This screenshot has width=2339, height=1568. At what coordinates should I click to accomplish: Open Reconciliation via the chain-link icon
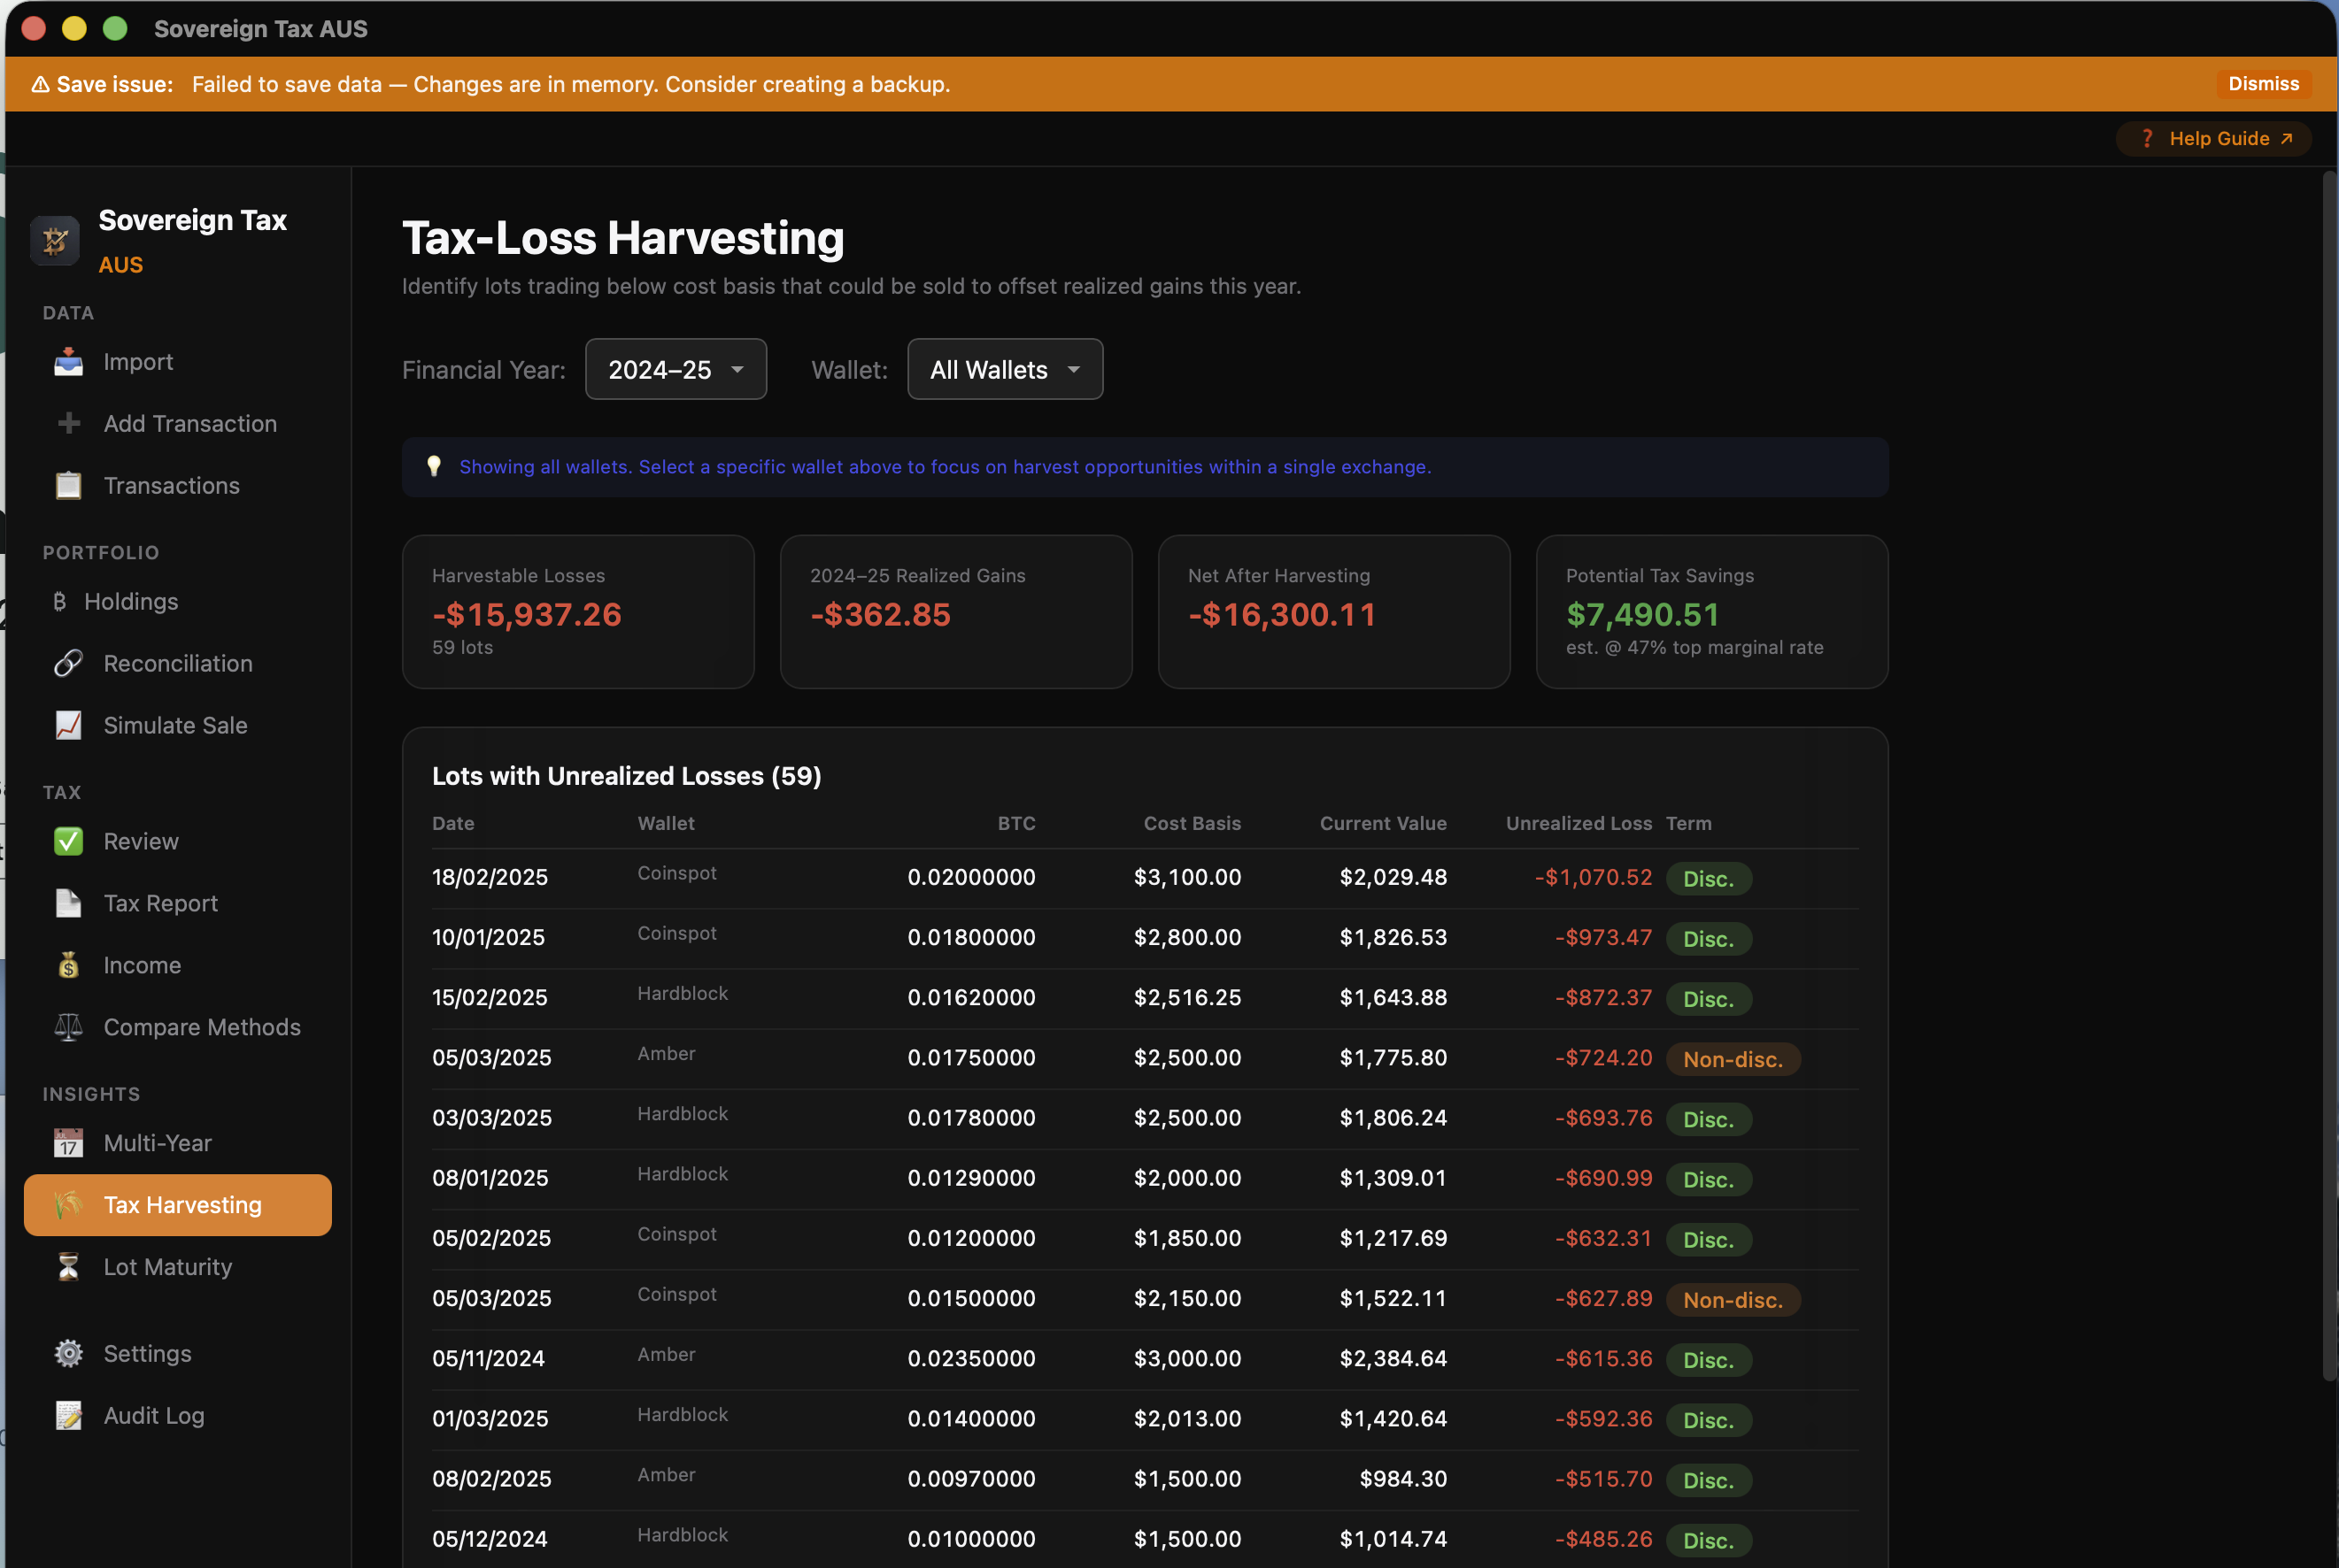[x=67, y=663]
